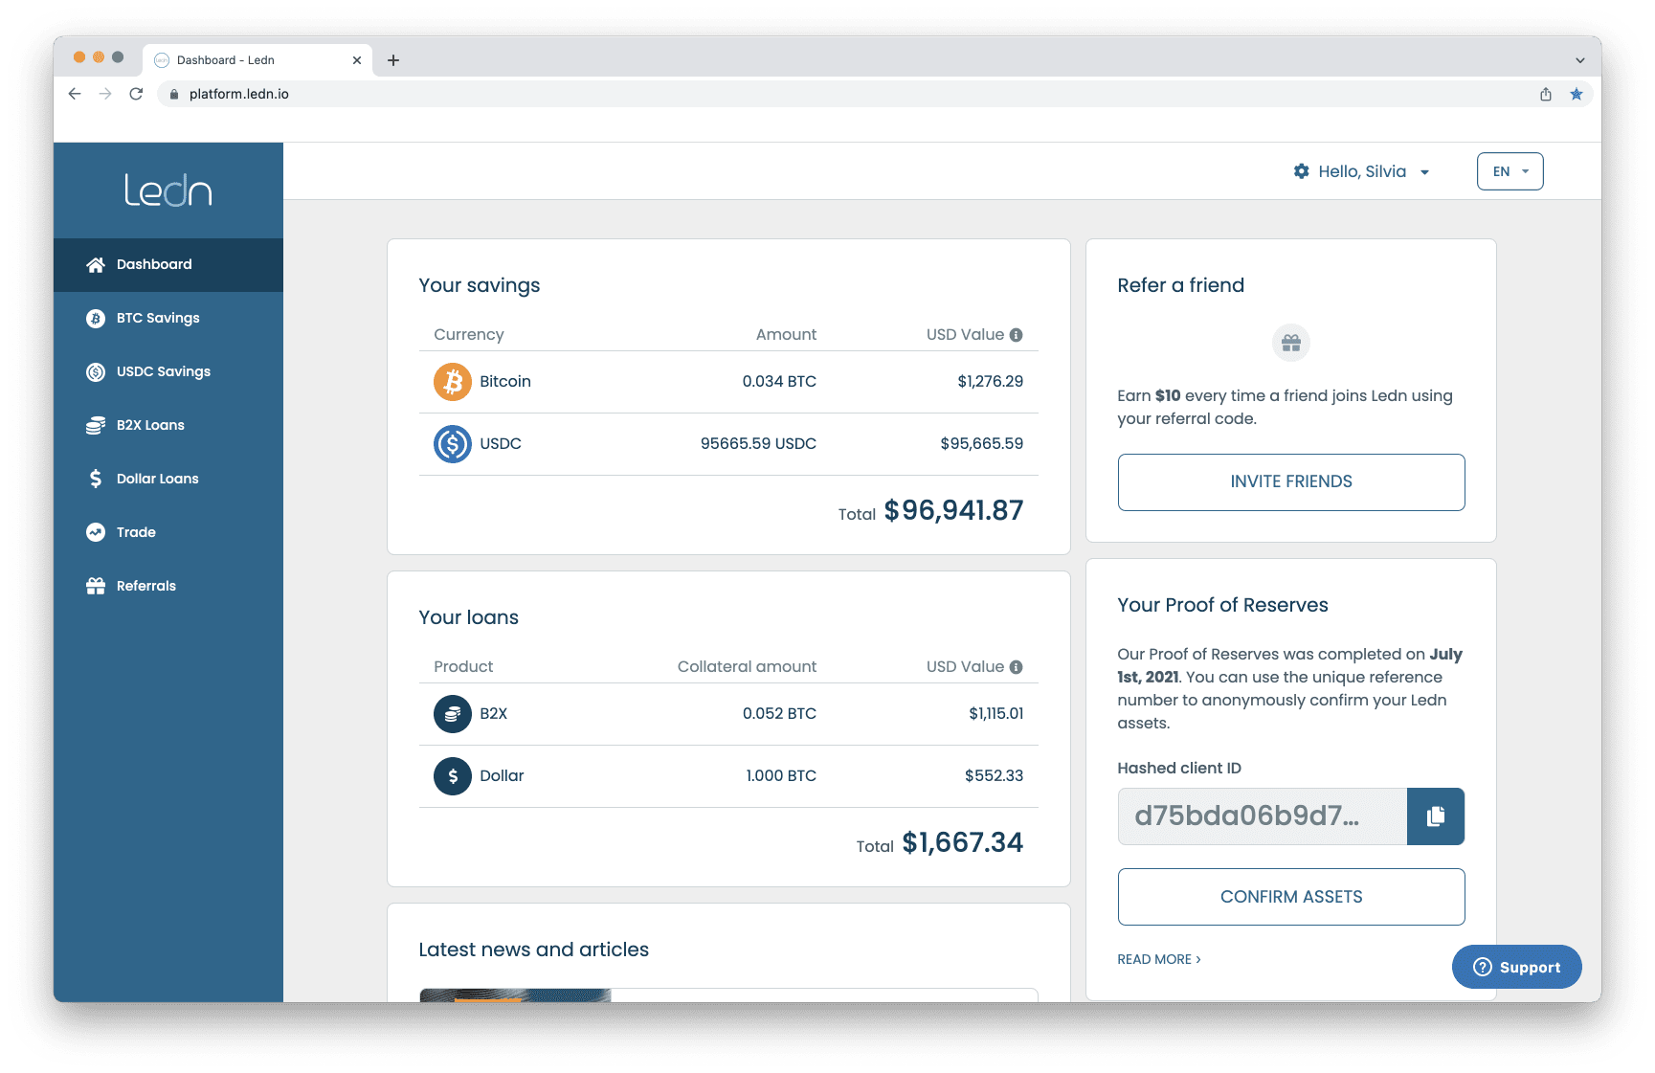
Task: Open Dashboard in the sidebar
Action: [x=168, y=265]
